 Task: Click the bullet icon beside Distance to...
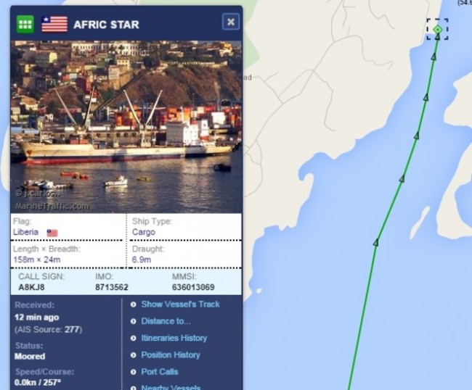(134, 321)
